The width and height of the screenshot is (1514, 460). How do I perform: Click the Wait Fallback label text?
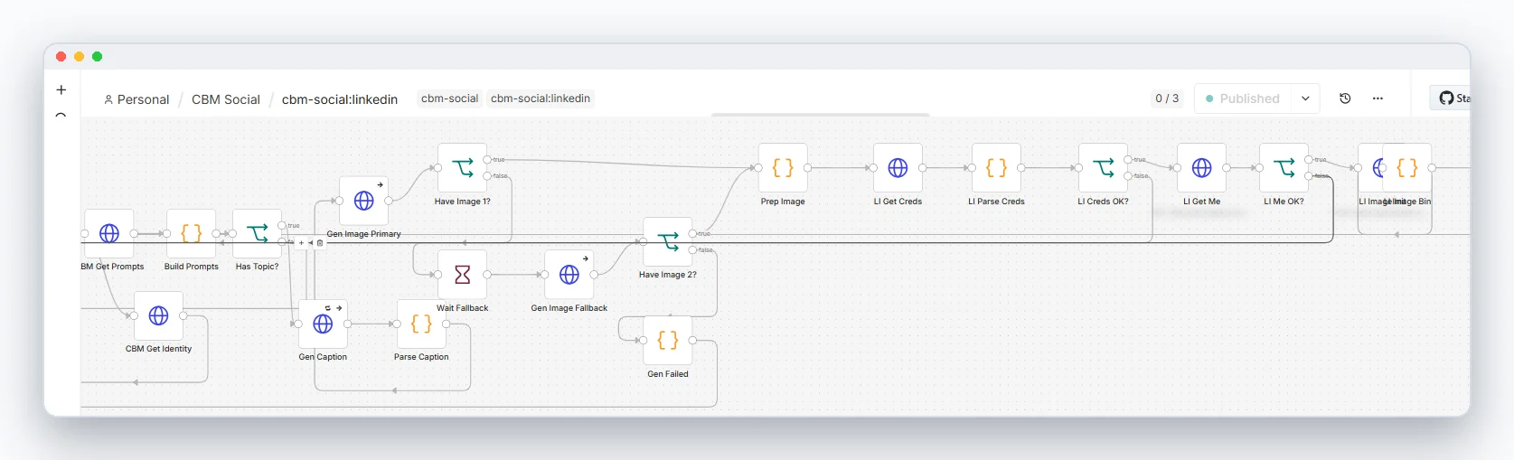pos(463,308)
